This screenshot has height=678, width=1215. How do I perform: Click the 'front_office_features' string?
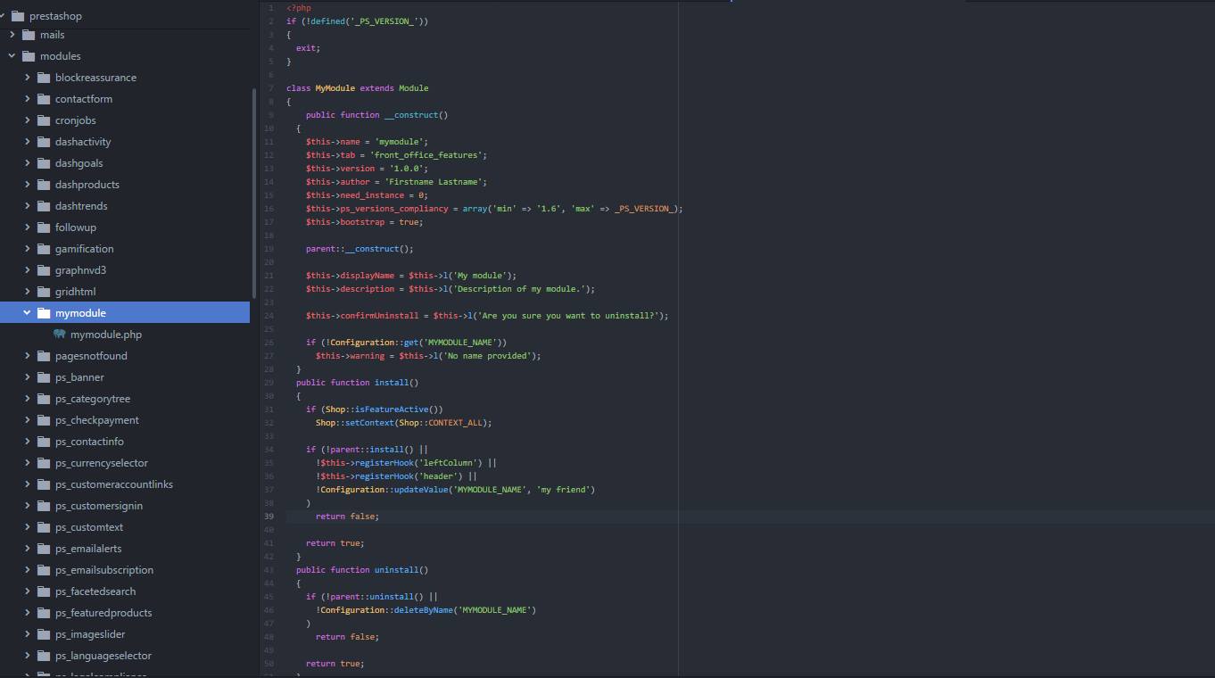coord(428,155)
